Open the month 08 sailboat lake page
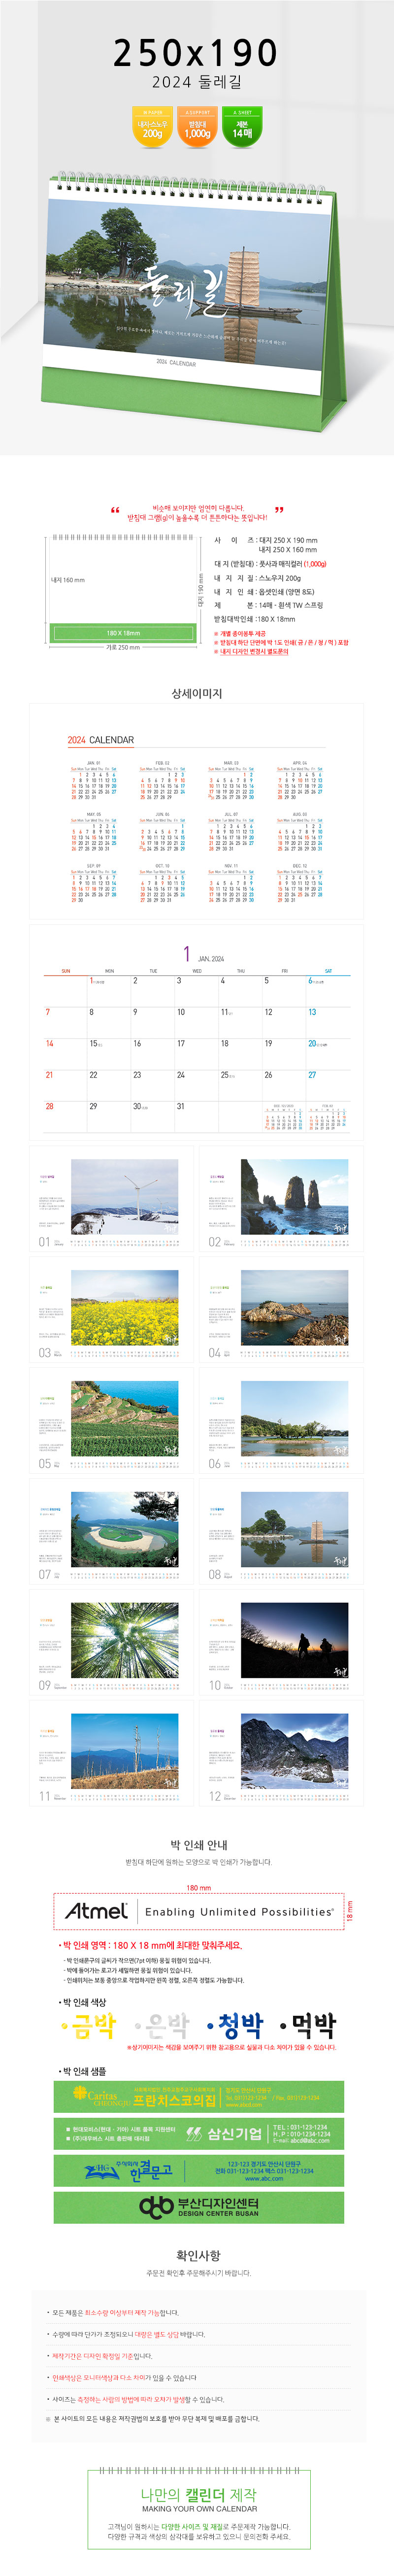 click(x=281, y=1531)
